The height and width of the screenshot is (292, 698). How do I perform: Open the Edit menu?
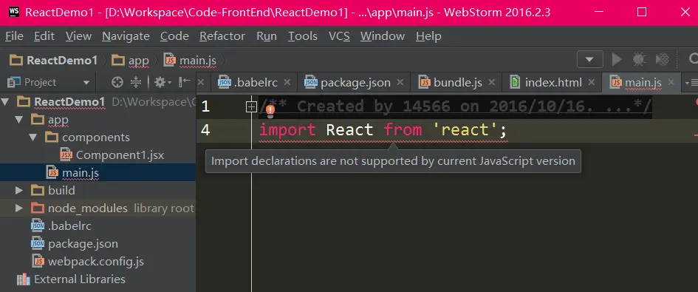coord(44,36)
